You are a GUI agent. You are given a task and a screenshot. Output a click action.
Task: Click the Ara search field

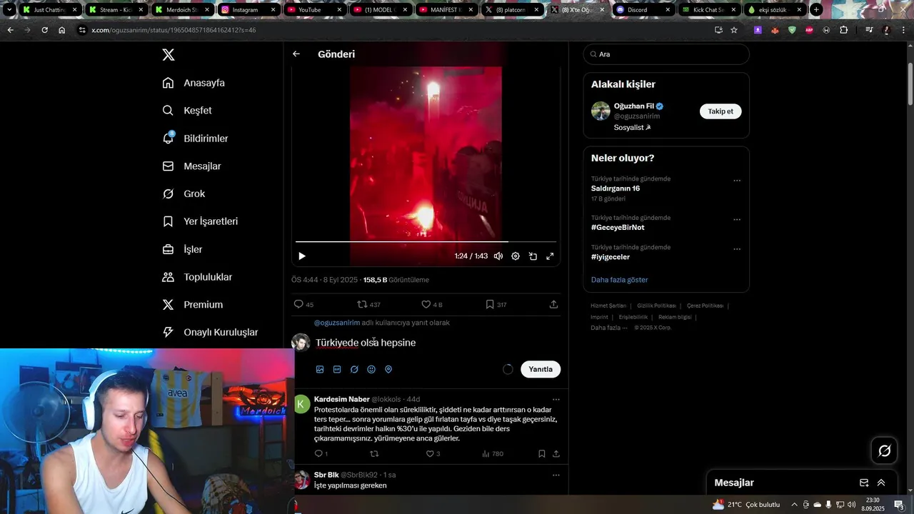(x=666, y=54)
